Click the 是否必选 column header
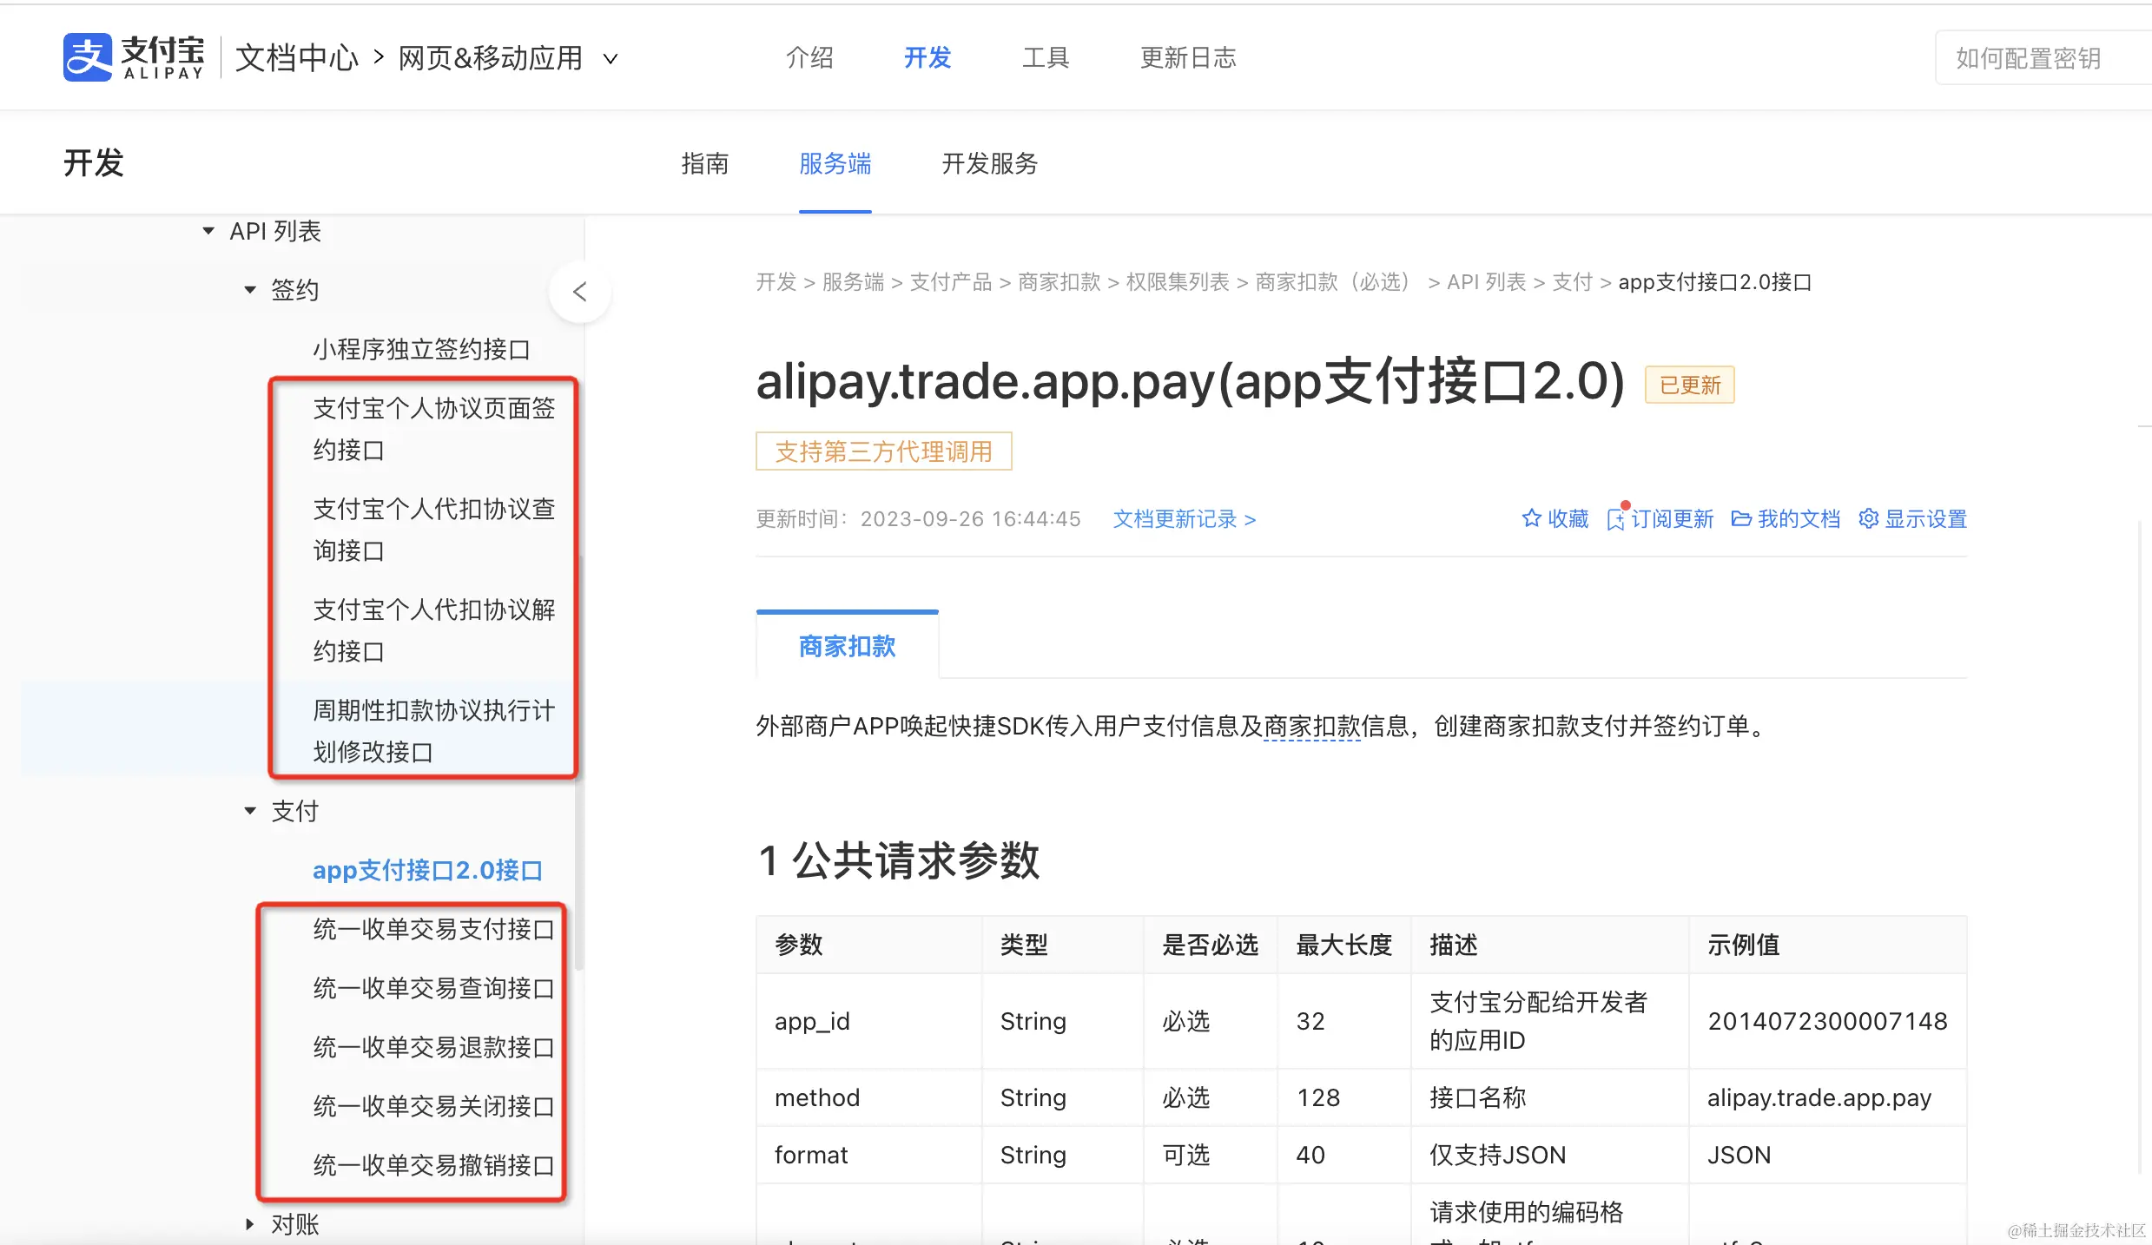 (x=1211, y=945)
